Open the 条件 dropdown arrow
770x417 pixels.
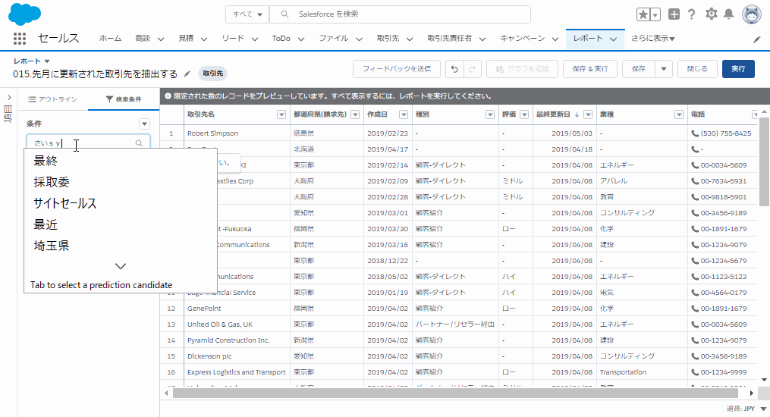144,124
